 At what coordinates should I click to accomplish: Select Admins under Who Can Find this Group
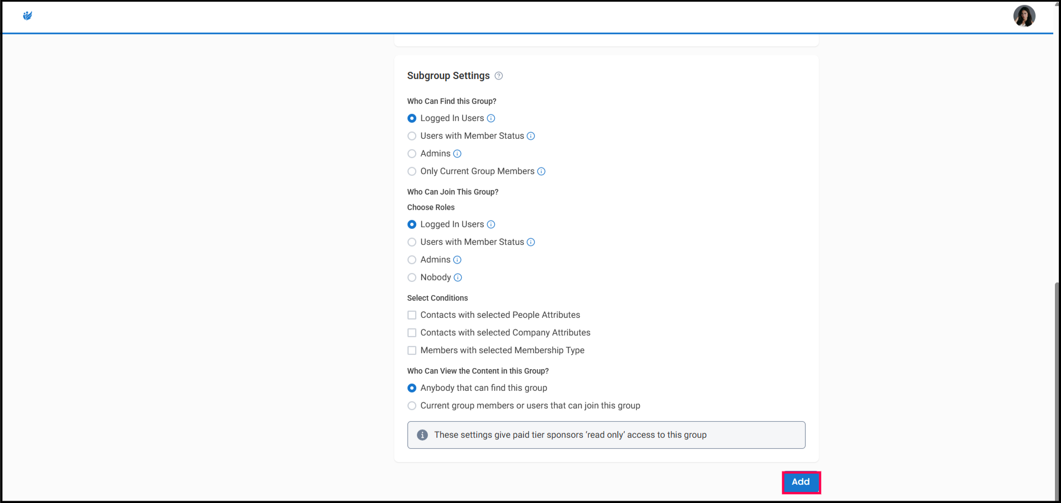pos(412,154)
